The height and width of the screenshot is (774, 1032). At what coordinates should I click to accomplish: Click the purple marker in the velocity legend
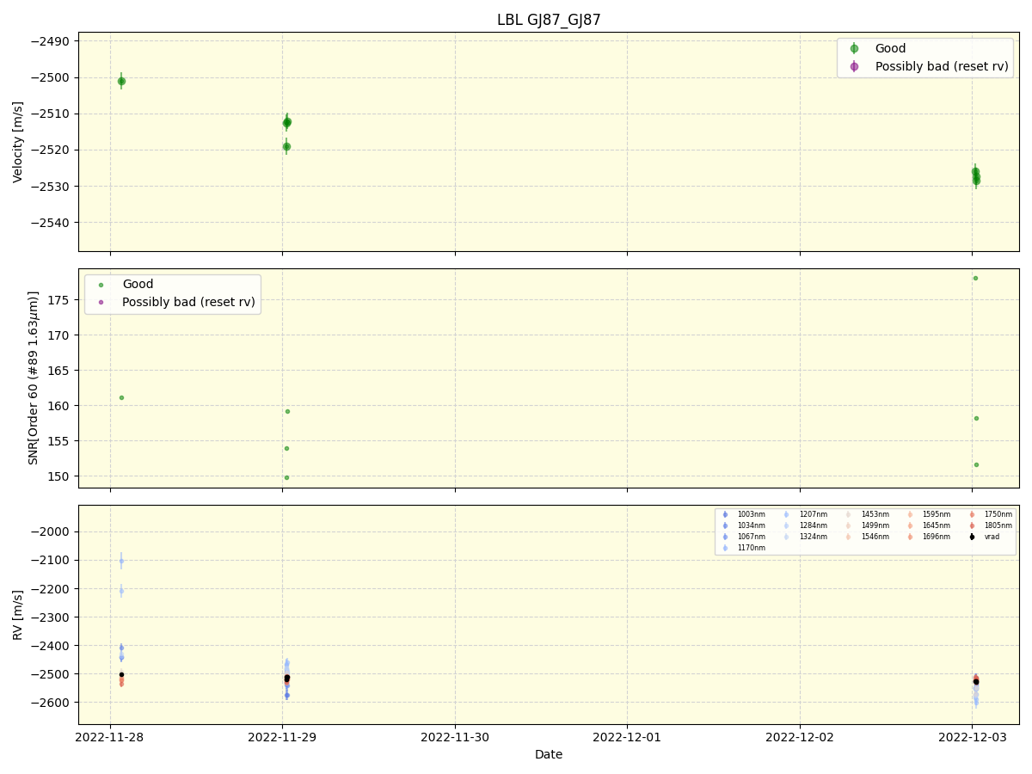pyautogui.click(x=854, y=66)
